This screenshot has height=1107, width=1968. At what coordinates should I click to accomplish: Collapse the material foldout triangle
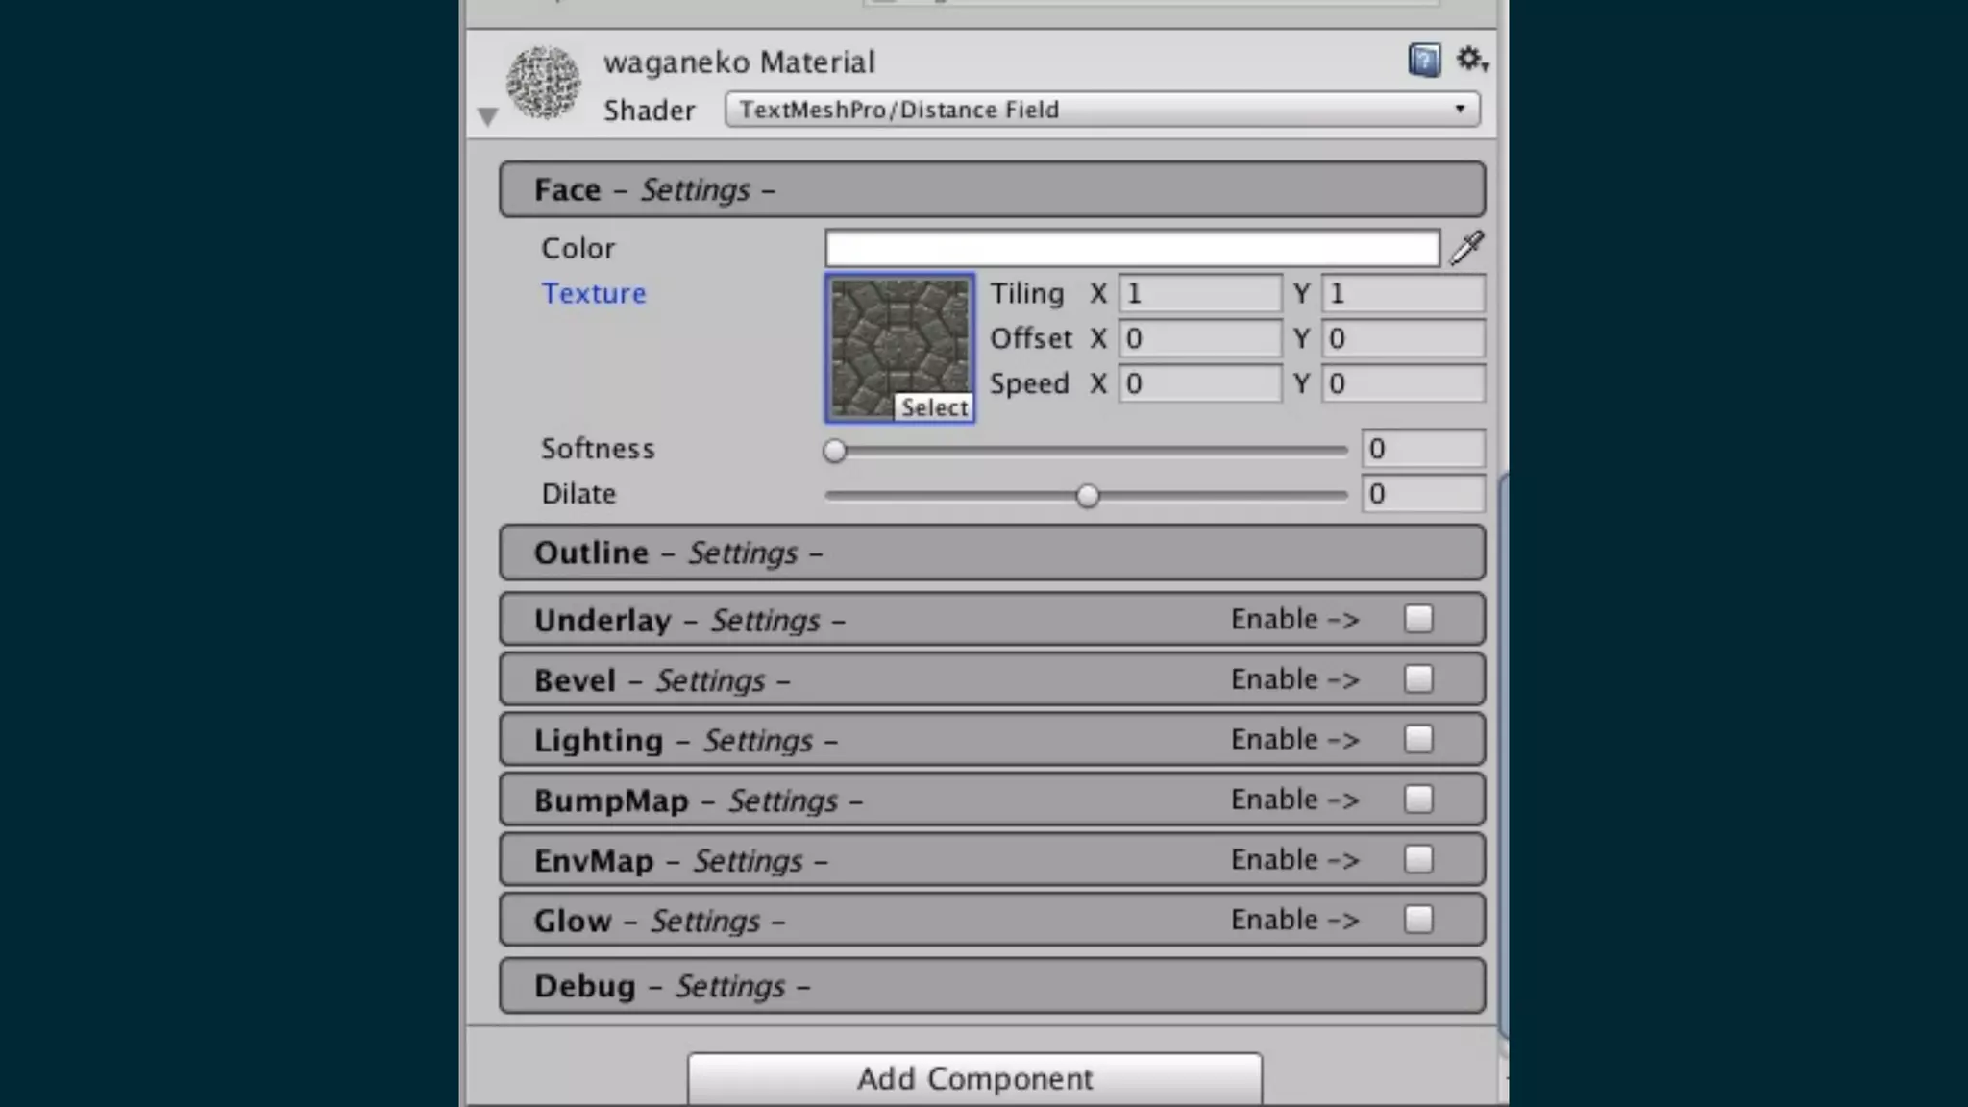click(x=487, y=117)
